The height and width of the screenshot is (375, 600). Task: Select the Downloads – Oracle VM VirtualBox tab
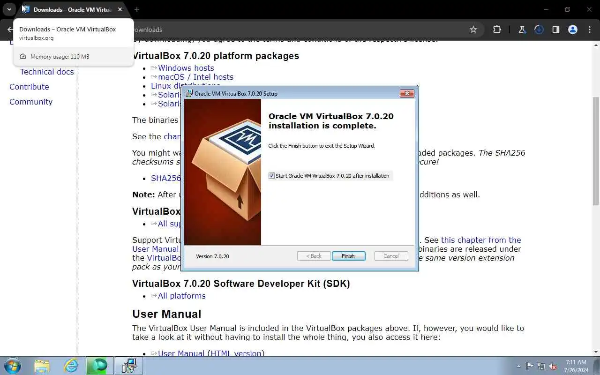tap(73, 9)
